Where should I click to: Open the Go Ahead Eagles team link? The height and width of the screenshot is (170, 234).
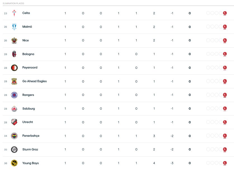[x=34, y=81]
